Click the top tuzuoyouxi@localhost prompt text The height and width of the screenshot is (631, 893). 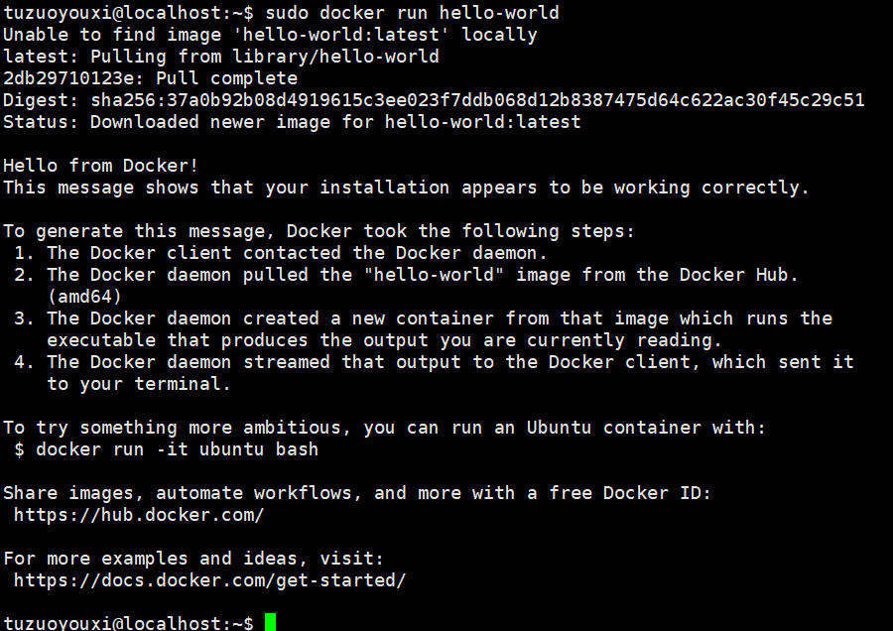point(128,13)
